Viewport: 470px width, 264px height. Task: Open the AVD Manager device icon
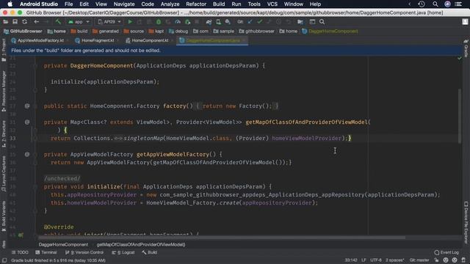218,22
